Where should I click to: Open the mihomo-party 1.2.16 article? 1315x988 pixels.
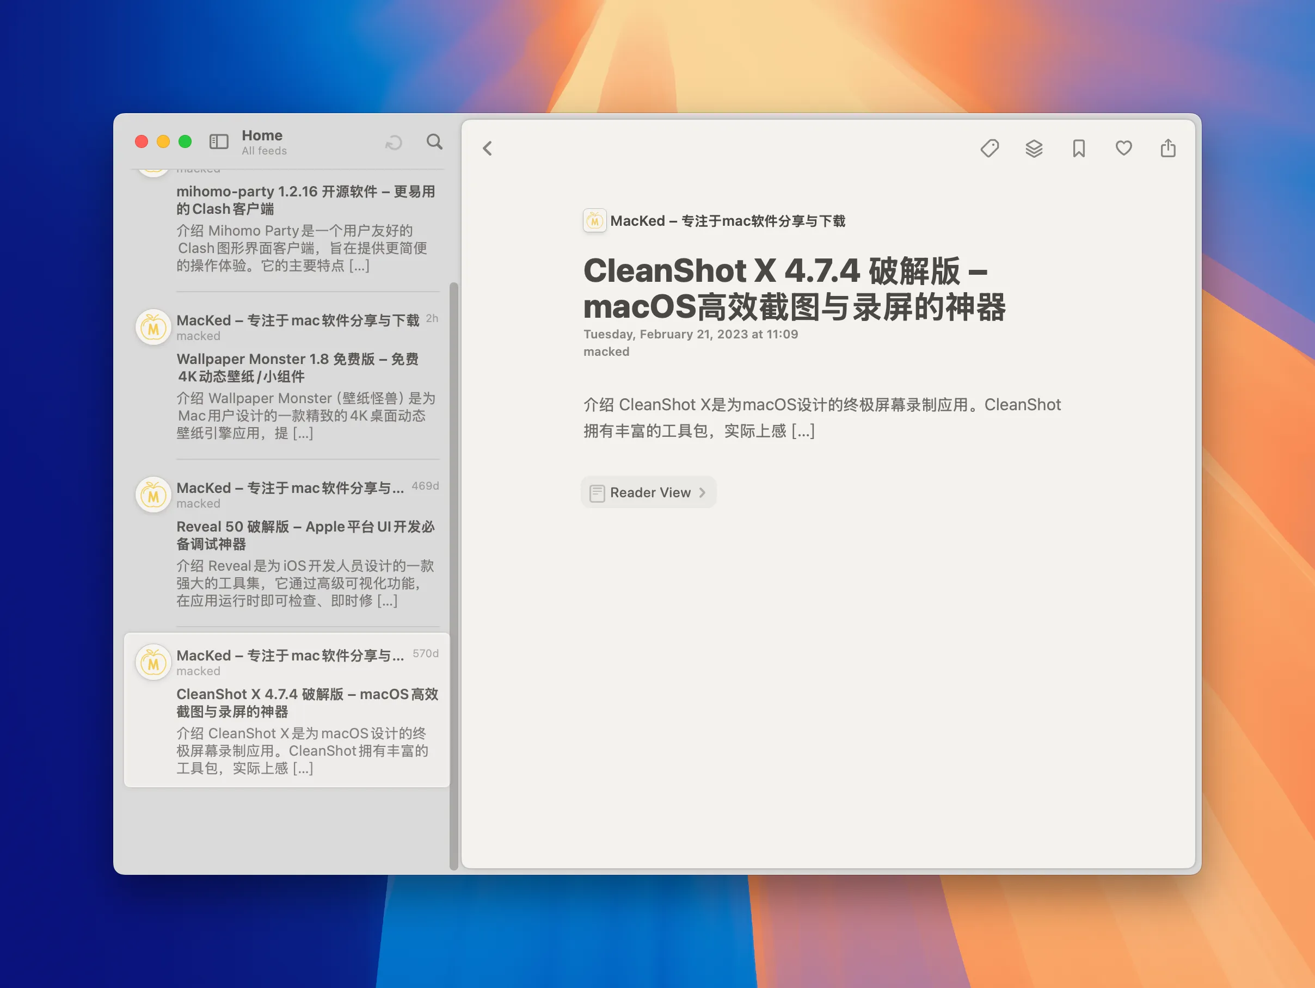click(x=306, y=200)
